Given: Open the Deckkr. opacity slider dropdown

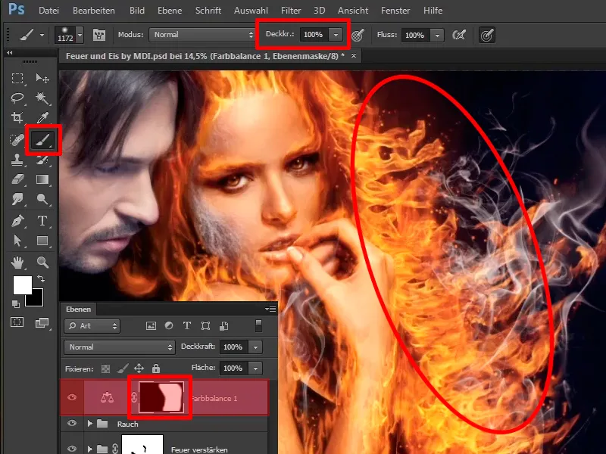Looking at the screenshot, I should coord(336,35).
